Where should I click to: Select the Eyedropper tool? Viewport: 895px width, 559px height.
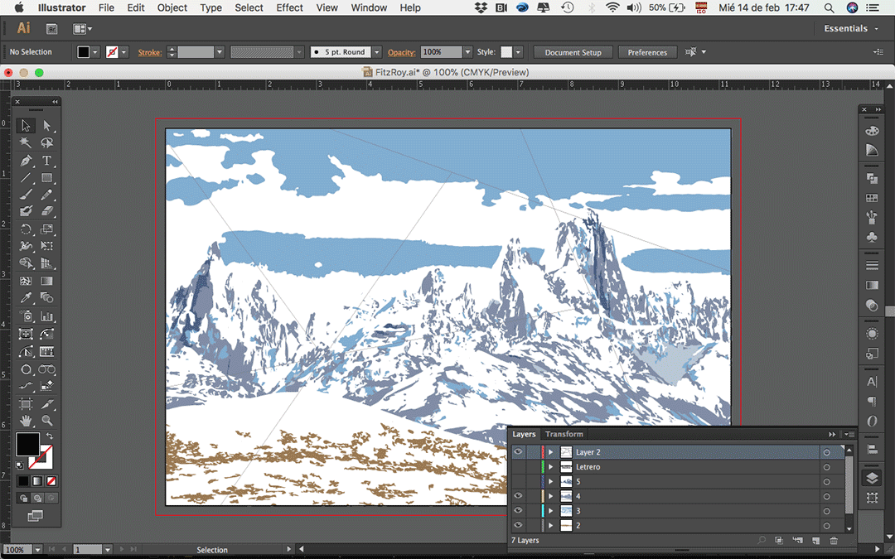(26, 298)
